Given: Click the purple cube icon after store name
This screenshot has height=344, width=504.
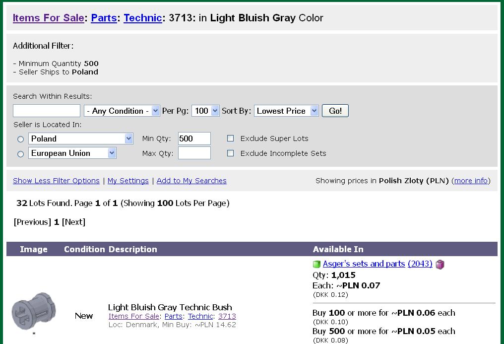Looking at the screenshot, I should click(440, 264).
